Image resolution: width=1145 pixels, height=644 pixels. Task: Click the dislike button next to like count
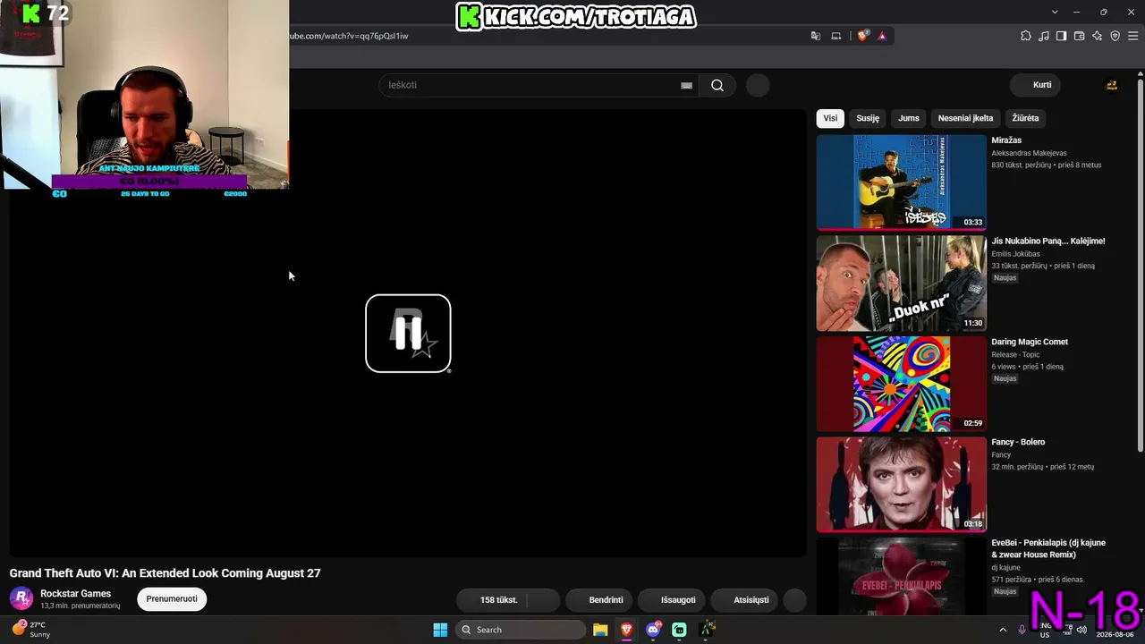544,600
